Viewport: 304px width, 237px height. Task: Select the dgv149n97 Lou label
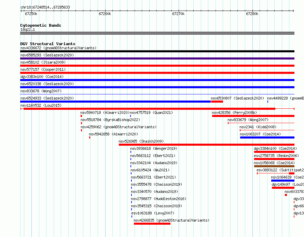288,184
